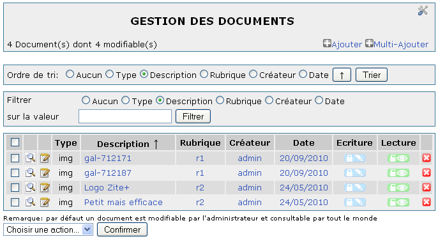
Task: Delete Logo Zite+ with red X
Action: click(x=427, y=187)
